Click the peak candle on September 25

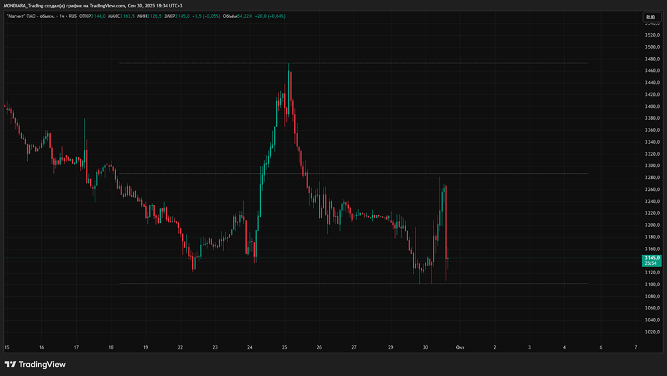[288, 87]
